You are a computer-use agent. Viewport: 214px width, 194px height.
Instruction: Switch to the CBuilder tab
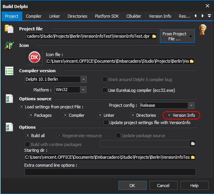click(x=134, y=16)
